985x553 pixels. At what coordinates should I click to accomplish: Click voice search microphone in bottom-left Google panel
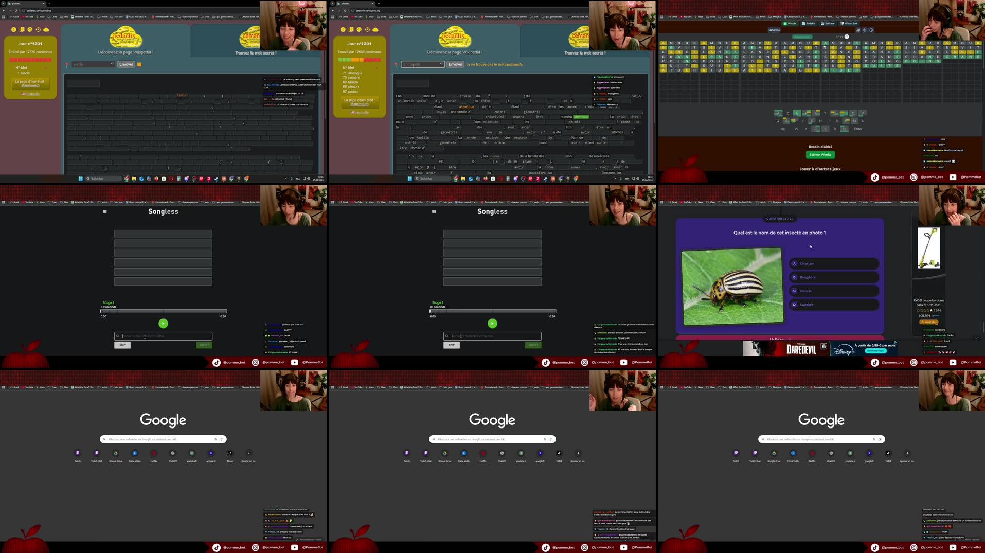click(x=216, y=439)
